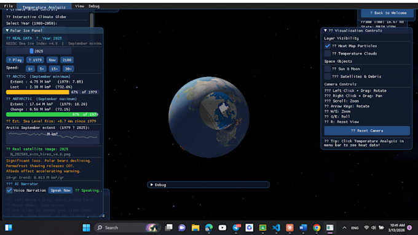Click the taskbar Search box
Viewport: 418px width, 235px height.
click(127, 228)
